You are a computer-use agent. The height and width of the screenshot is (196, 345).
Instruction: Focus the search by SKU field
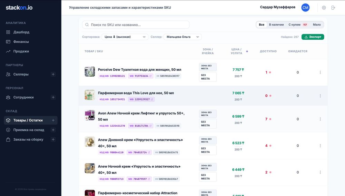[x=136, y=24]
